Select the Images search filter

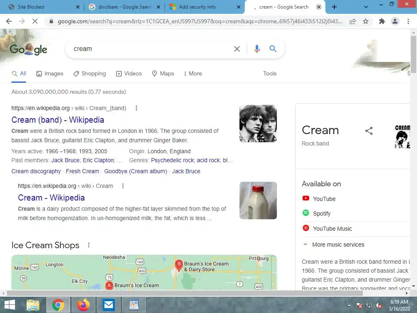[50, 74]
